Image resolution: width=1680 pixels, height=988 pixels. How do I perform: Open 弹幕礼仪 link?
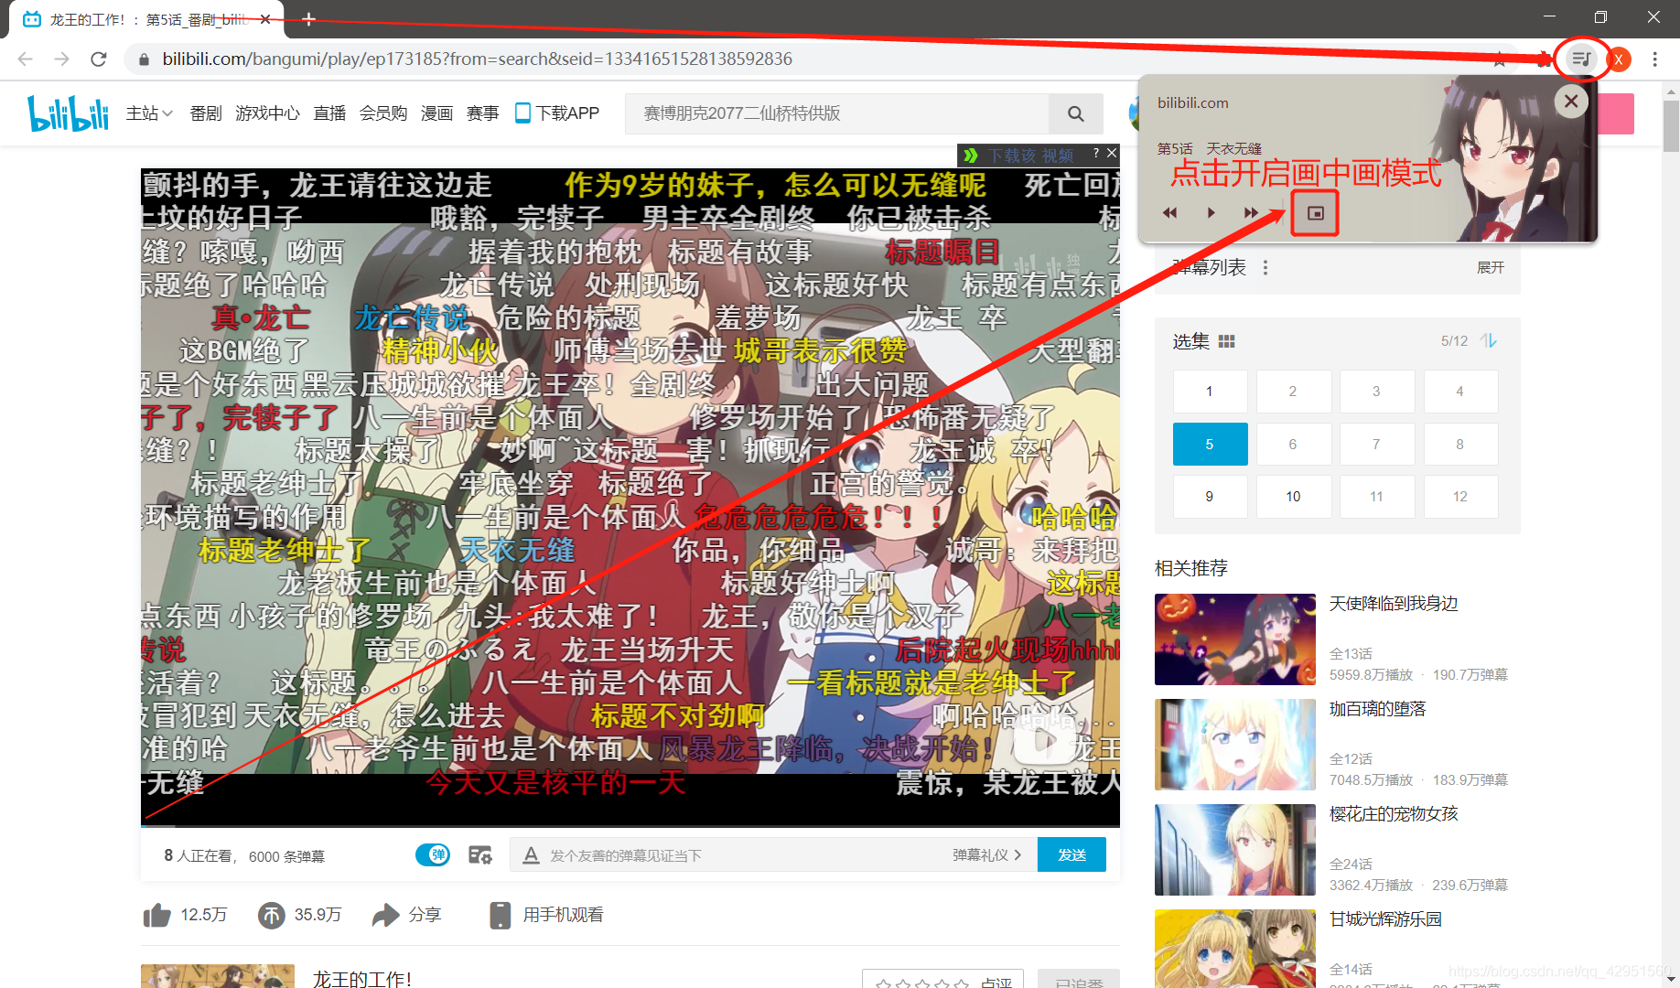coord(986,855)
